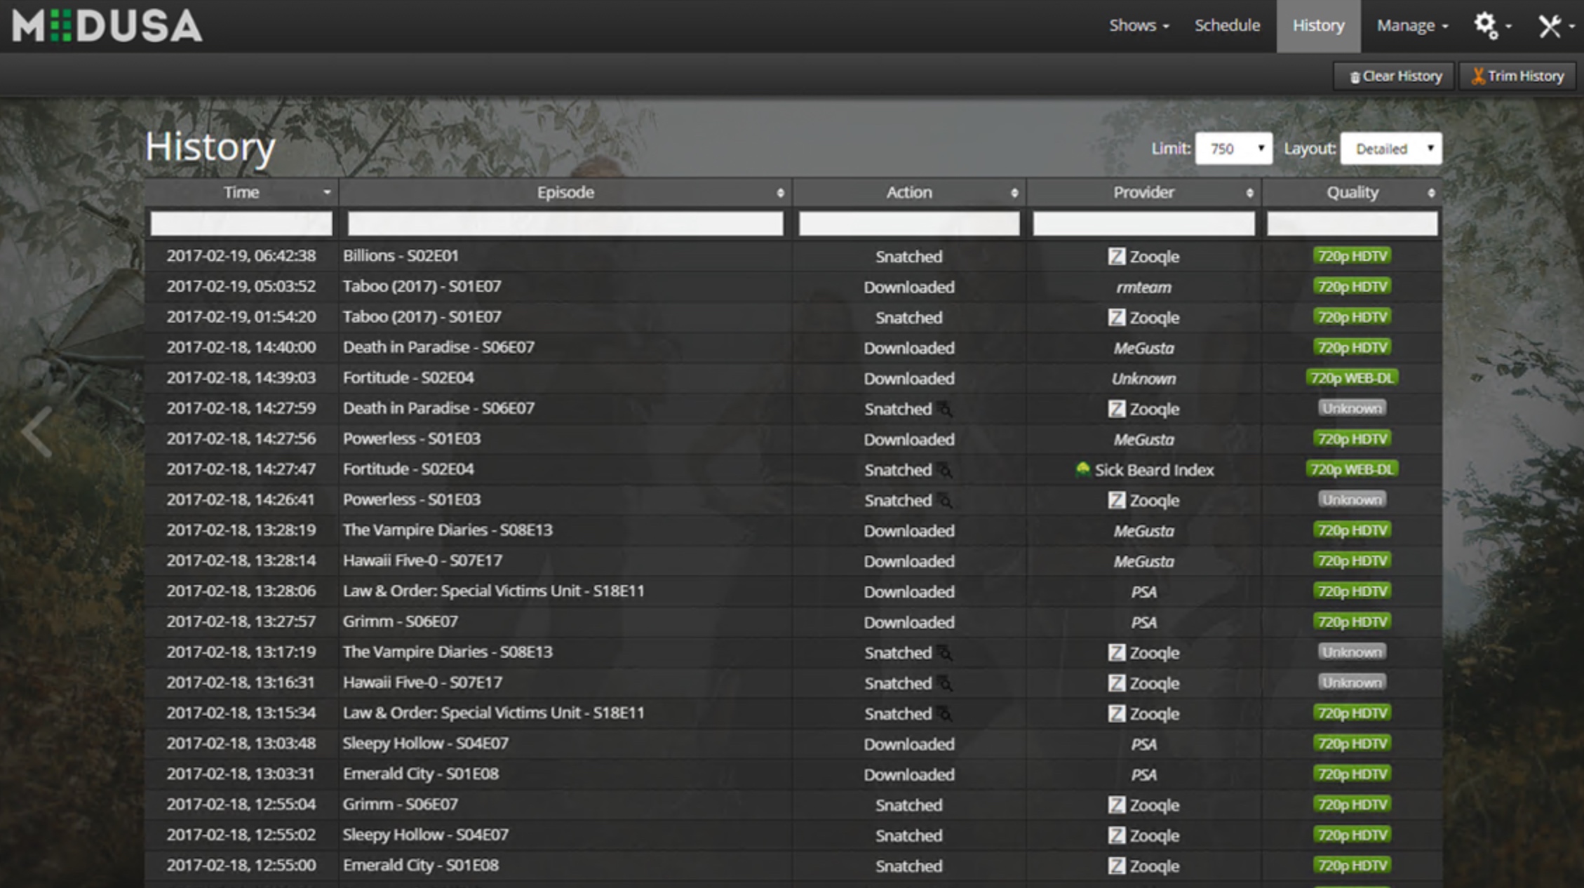This screenshot has width=1584, height=888.
Task: Click Unknown quality badge in 13:16:31 row
Action: pyautogui.click(x=1352, y=682)
